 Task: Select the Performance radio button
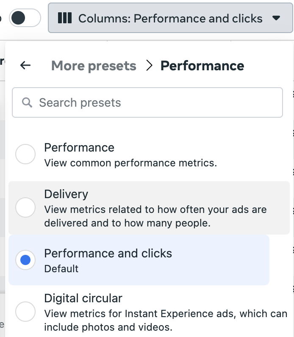(25, 154)
